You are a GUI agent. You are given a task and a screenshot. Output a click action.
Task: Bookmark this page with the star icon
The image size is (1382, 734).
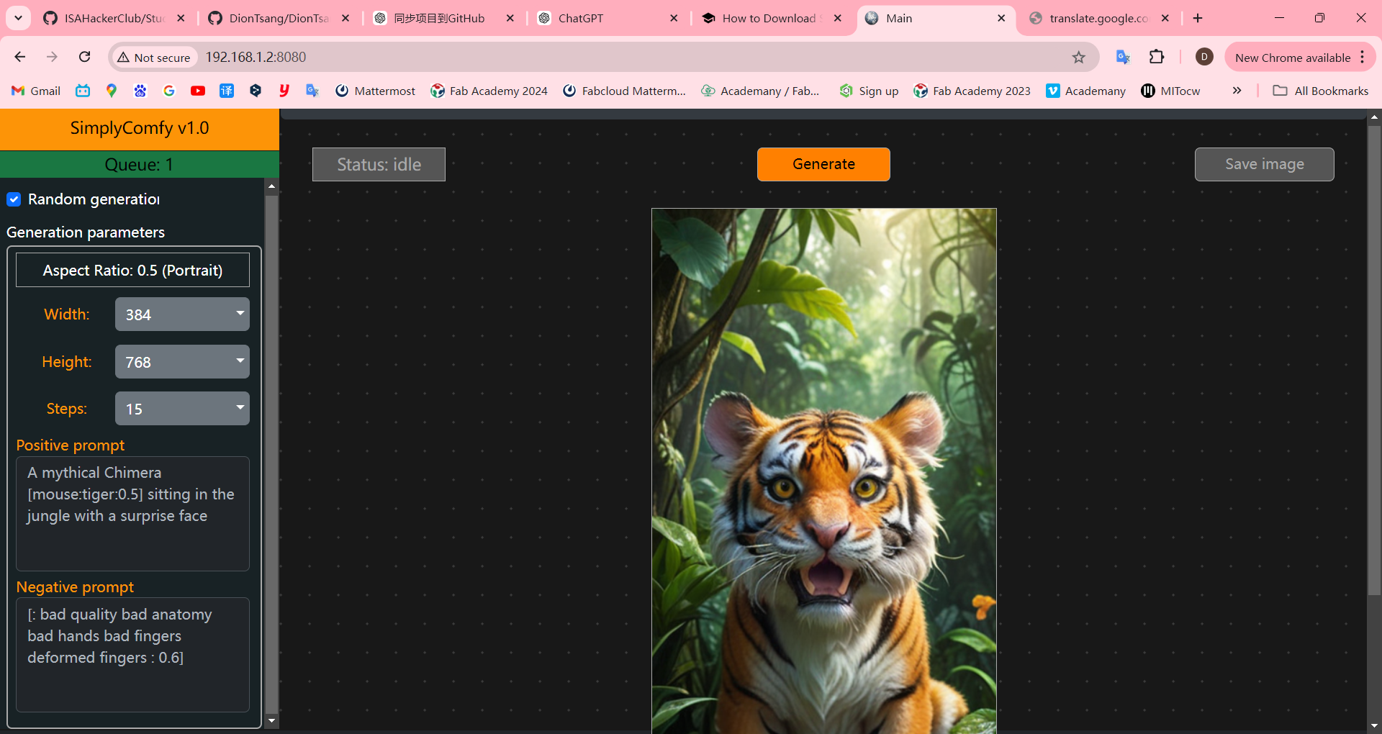[x=1078, y=57]
